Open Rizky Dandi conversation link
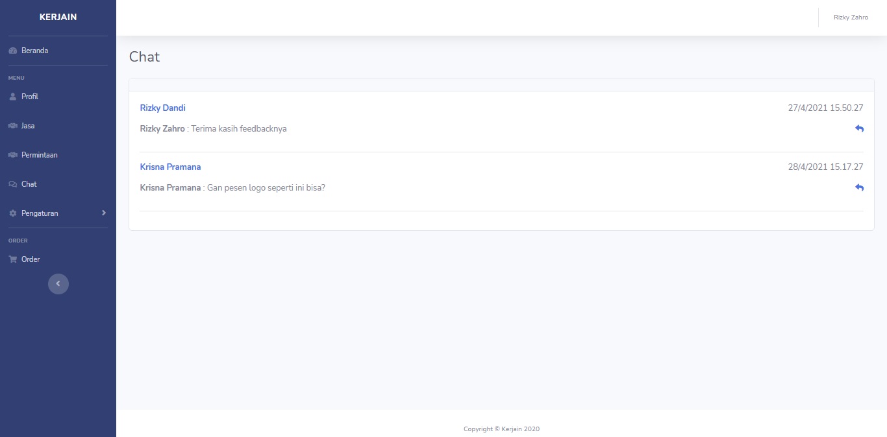Screen dimensions: 887x437 [162, 108]
